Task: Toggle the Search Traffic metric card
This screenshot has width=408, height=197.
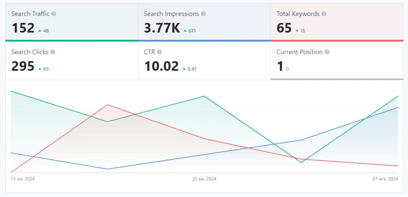Action: (x=72, y=22)
